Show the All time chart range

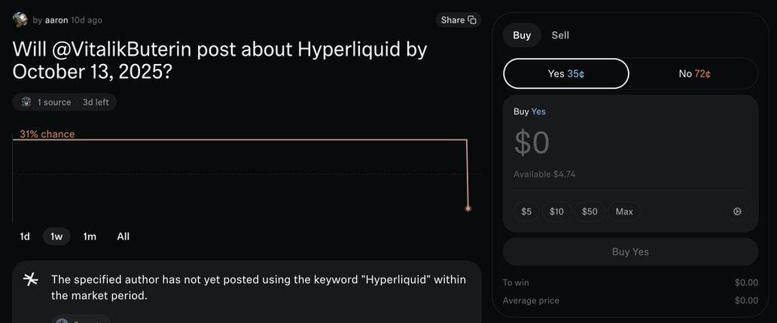click(123, 236)
